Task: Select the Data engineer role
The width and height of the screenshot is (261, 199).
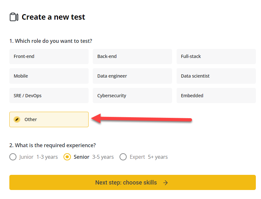Action: [132, 76]
